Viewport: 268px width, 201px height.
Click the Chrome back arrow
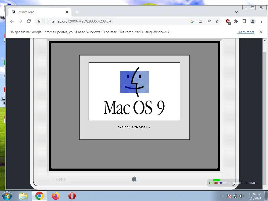(12, 21)
